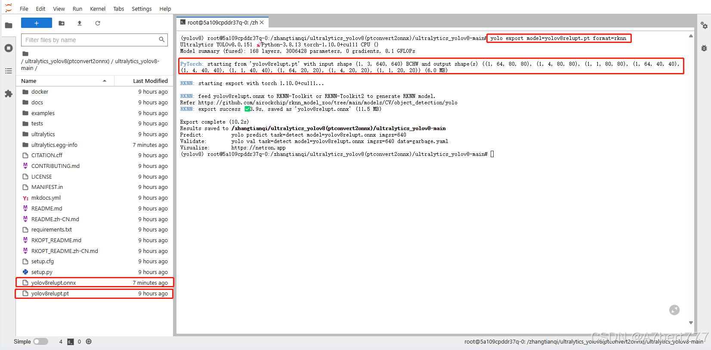Open the Edit menu
This screenshot has width=711, height=350.
pyautogui.click(x=41, y=9)
